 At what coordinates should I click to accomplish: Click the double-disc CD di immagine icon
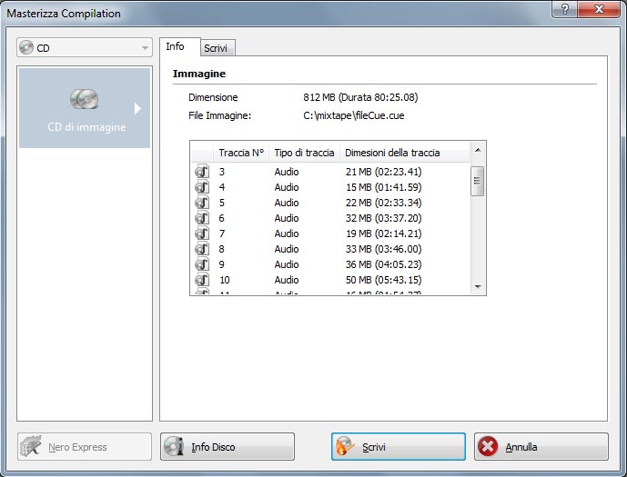click(84, 99)
